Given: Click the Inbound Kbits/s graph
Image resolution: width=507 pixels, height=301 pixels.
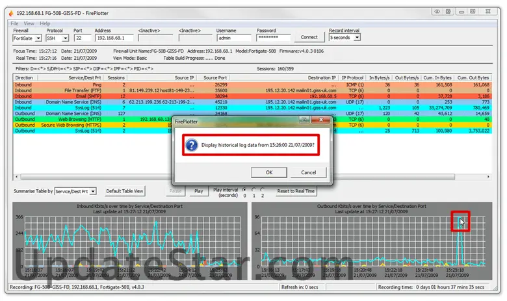Looking at the screenshot, I should point(129,241).
